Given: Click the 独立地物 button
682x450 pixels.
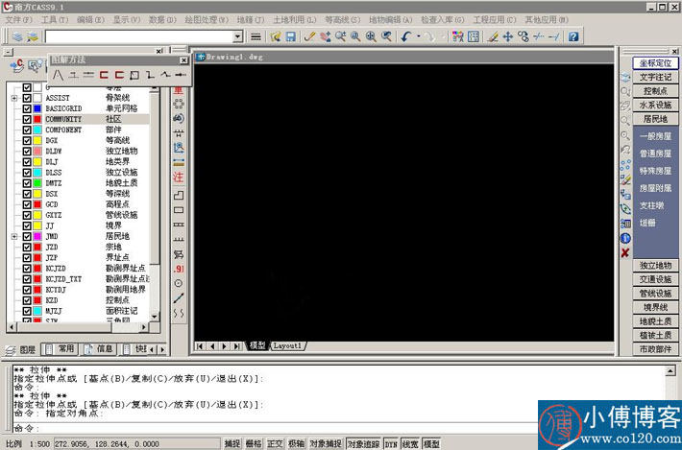Looking at the screenshot, I should (x=655, y=265).
